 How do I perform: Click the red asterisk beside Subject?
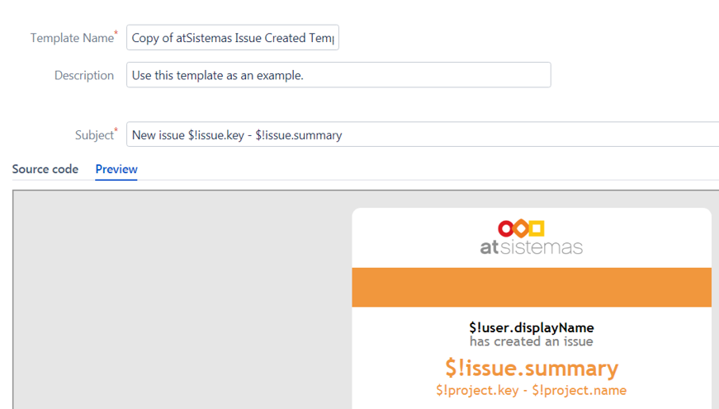[116, 130]
